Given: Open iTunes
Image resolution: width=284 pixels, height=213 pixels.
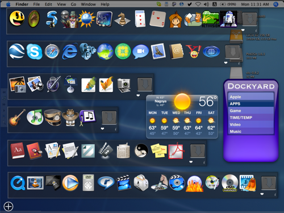Looking at the screenshot, I should pos(35,118).
